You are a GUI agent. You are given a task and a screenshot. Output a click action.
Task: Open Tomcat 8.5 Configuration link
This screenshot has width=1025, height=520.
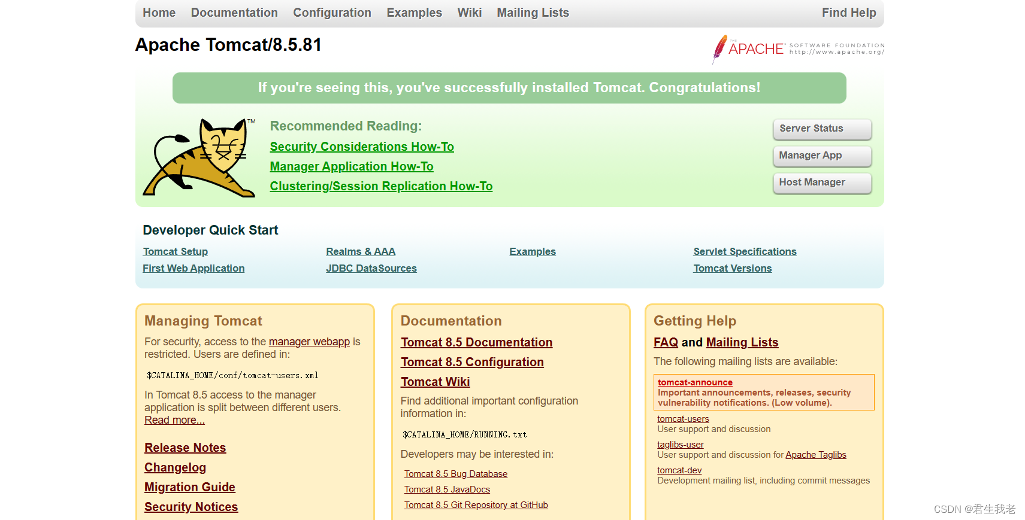click(472, 362)
